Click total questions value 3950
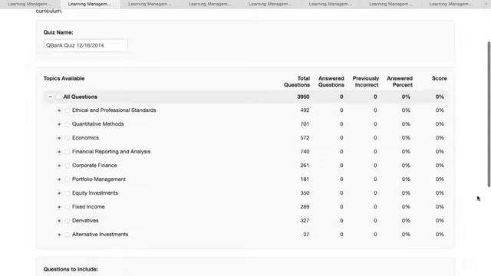Screen dimensions: 491x276 click(x=303, y=97)
